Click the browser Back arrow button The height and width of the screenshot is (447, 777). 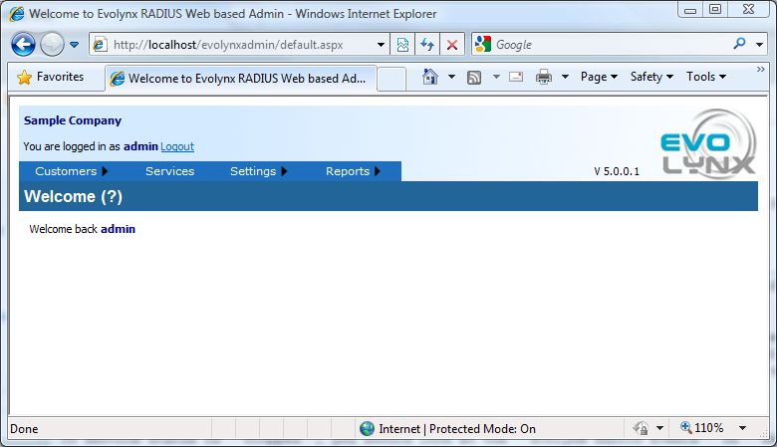coord(23,45)
